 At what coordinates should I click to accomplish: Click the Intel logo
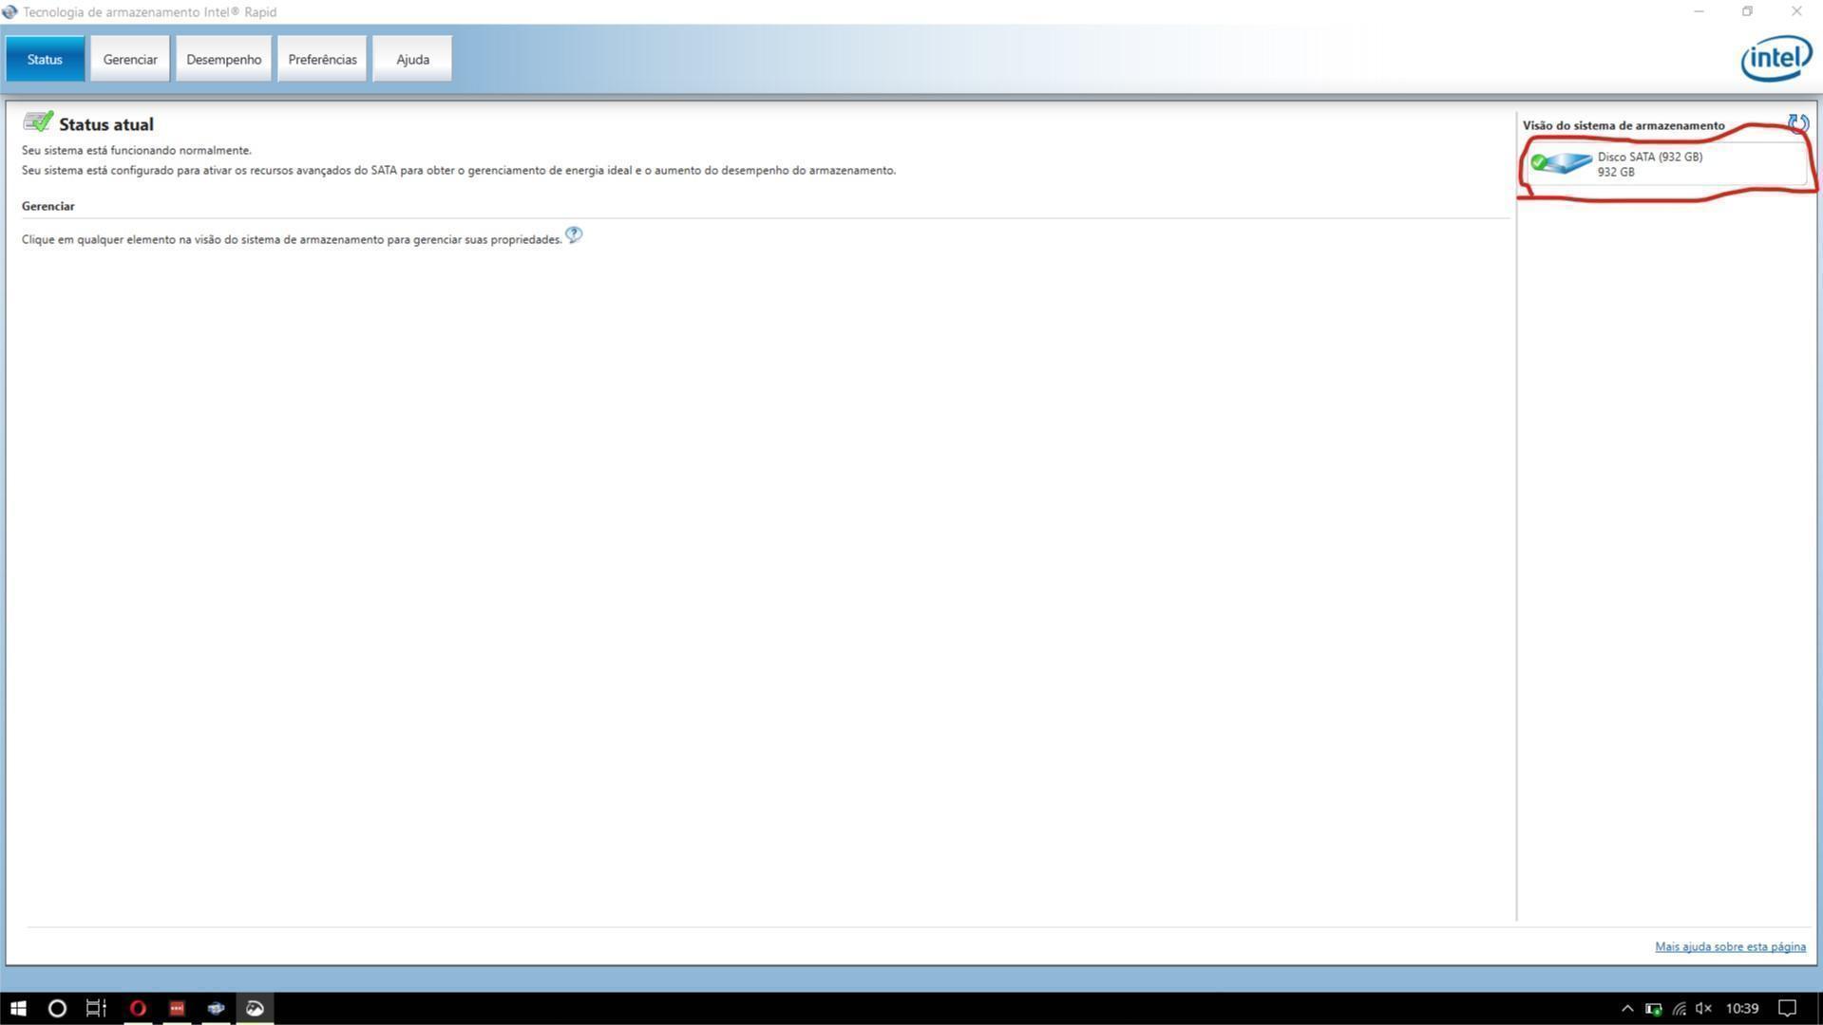[1776, 59]
